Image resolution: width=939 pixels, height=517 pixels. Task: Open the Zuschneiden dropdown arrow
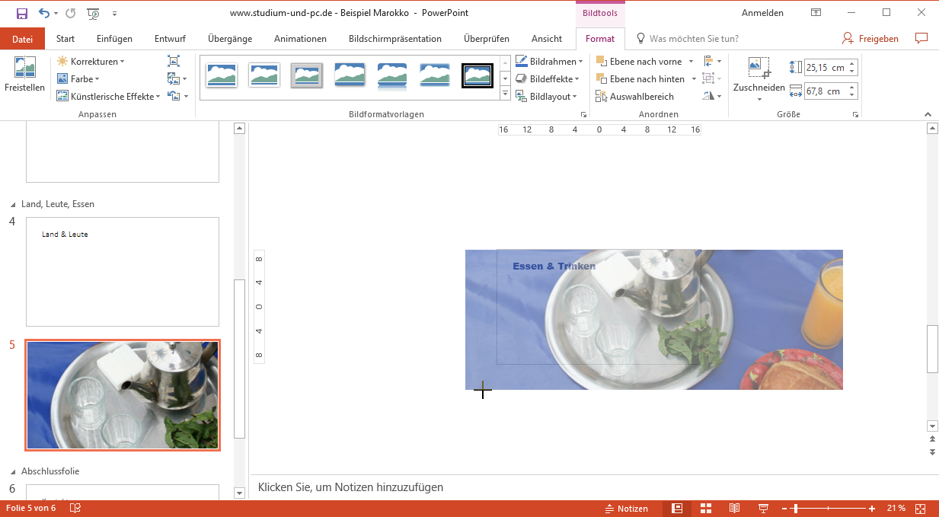point(759,99)
